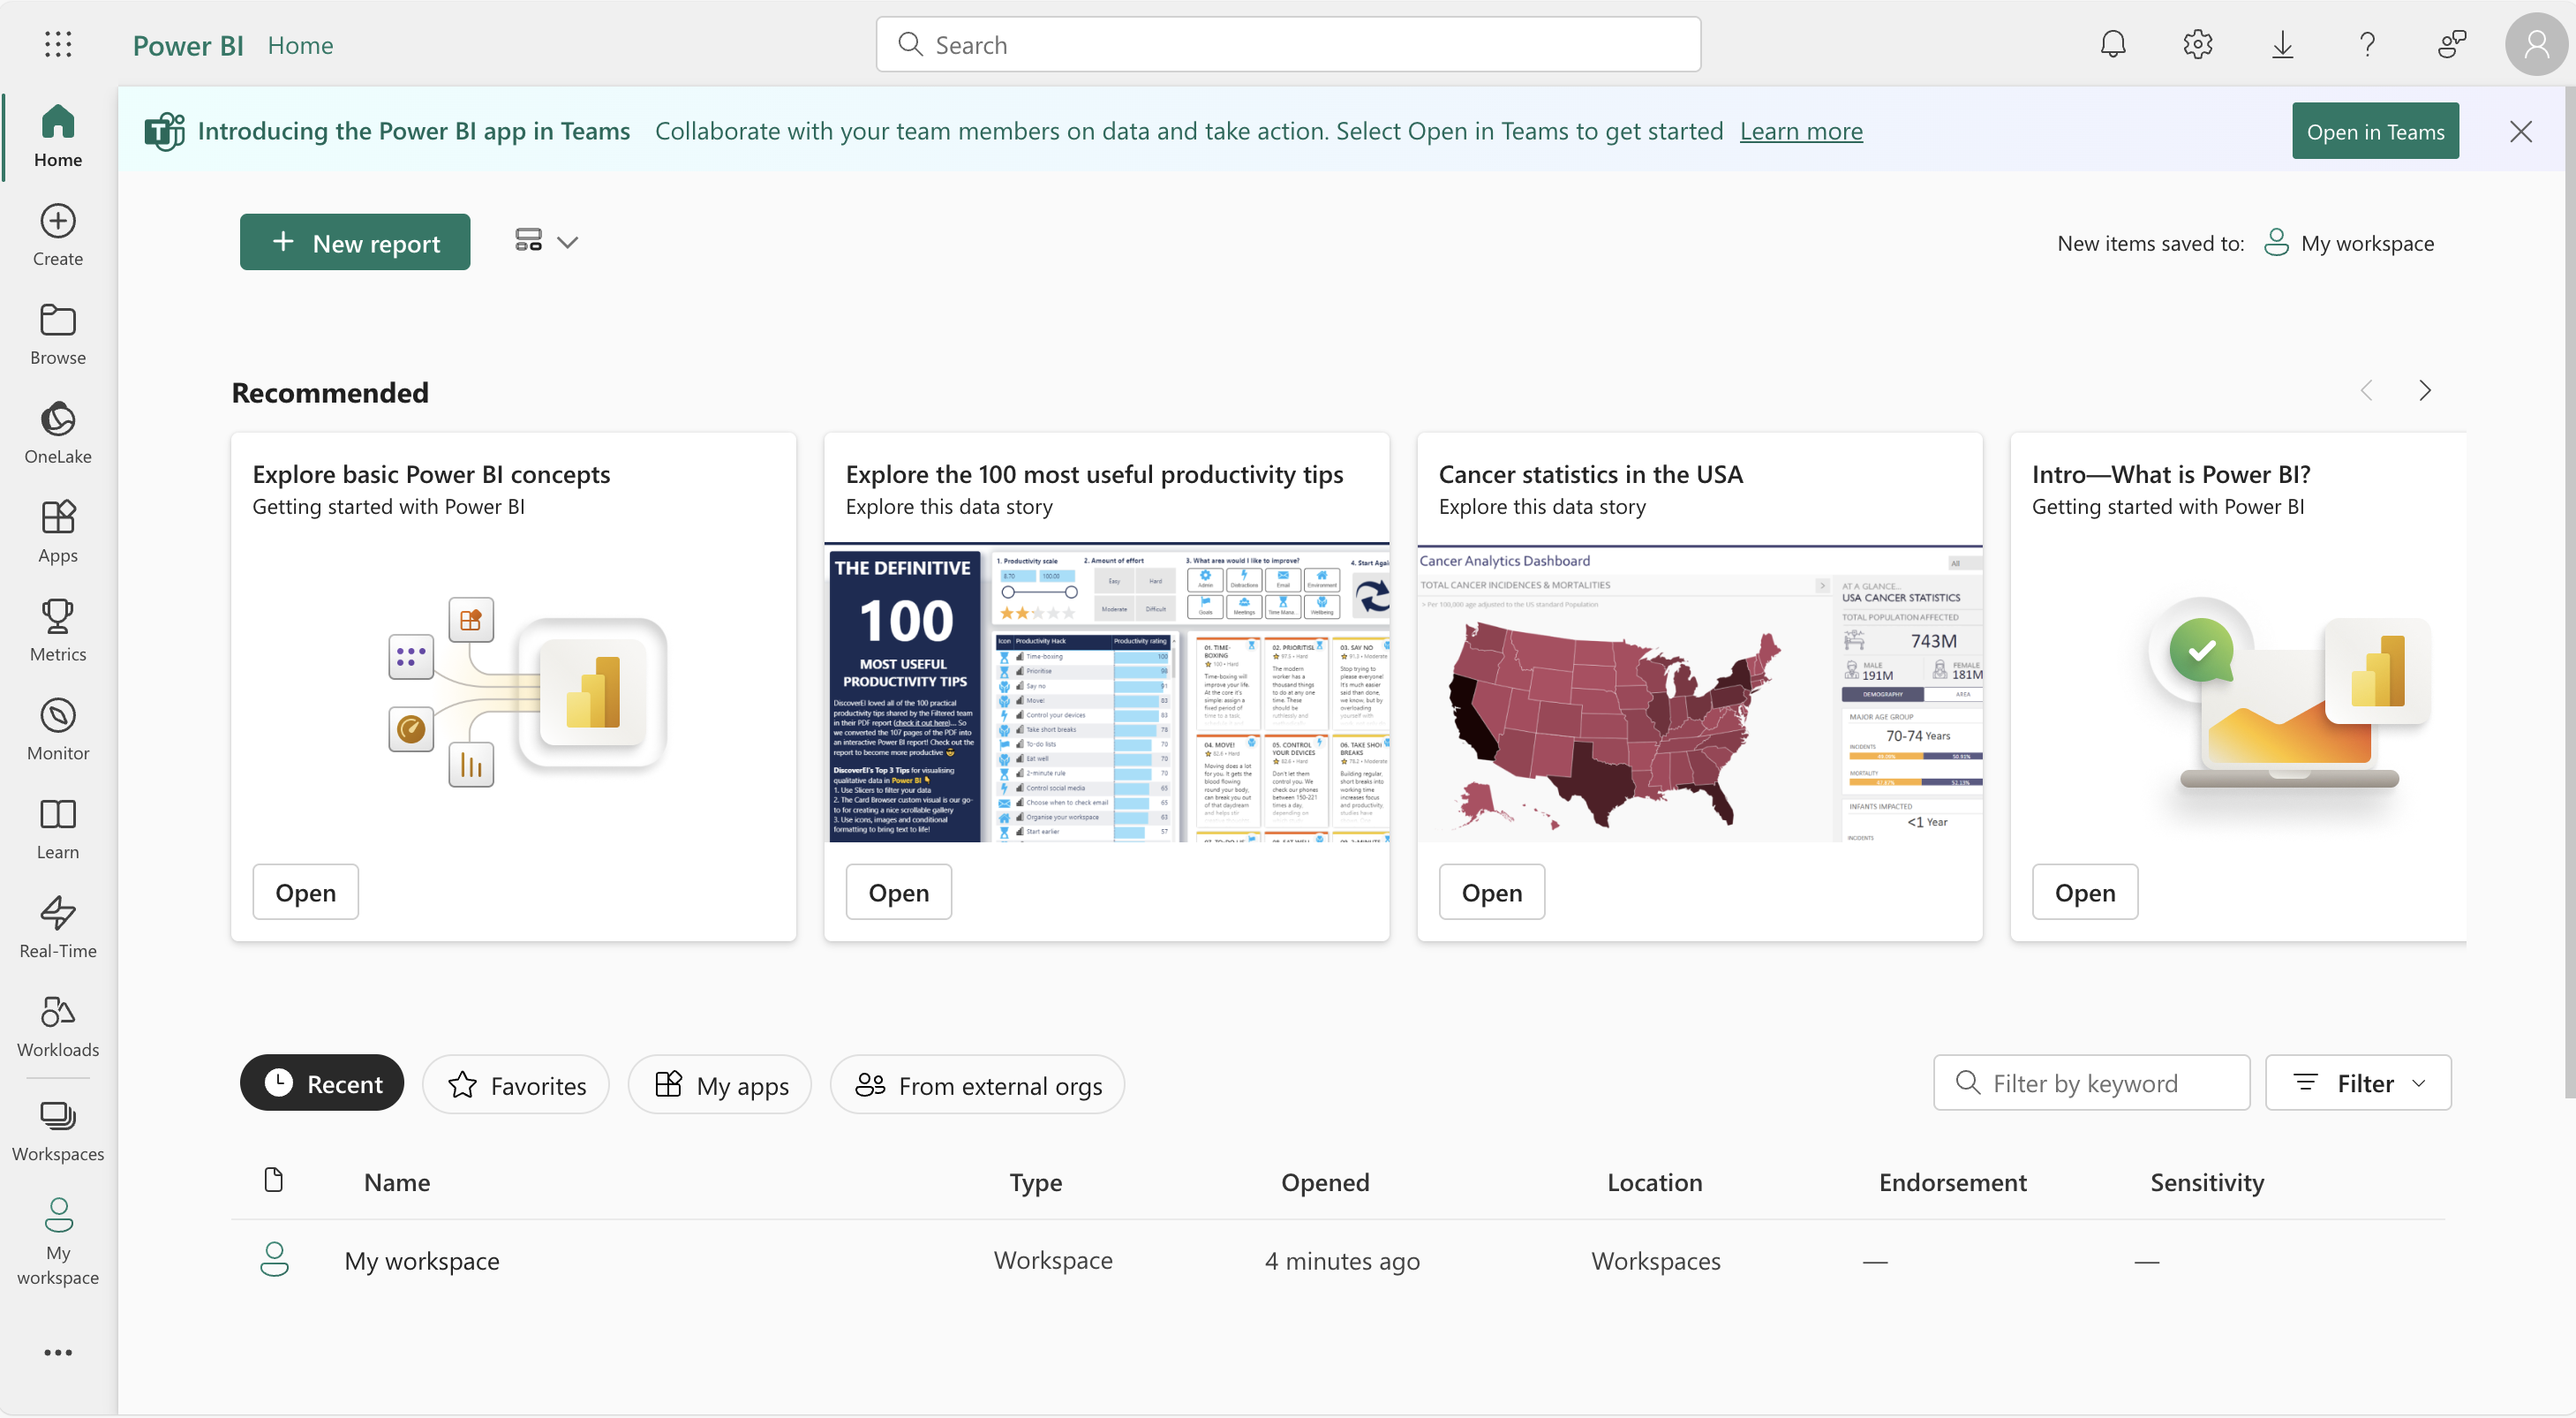The width and height of the screenshot is (2576, 1418).
Task: Open the download menu
Action: pyautogui.click(x=2282, y=44)
